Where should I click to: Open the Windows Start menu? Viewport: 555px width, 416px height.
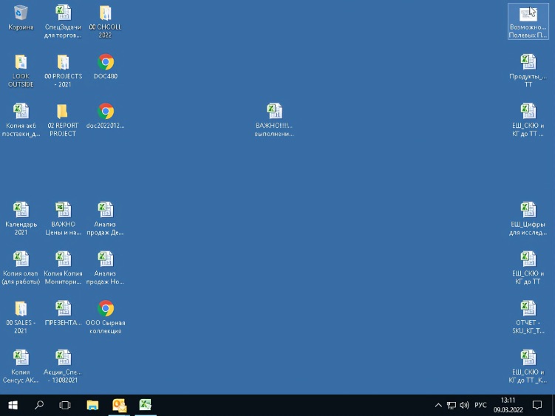tap(13, 405)
